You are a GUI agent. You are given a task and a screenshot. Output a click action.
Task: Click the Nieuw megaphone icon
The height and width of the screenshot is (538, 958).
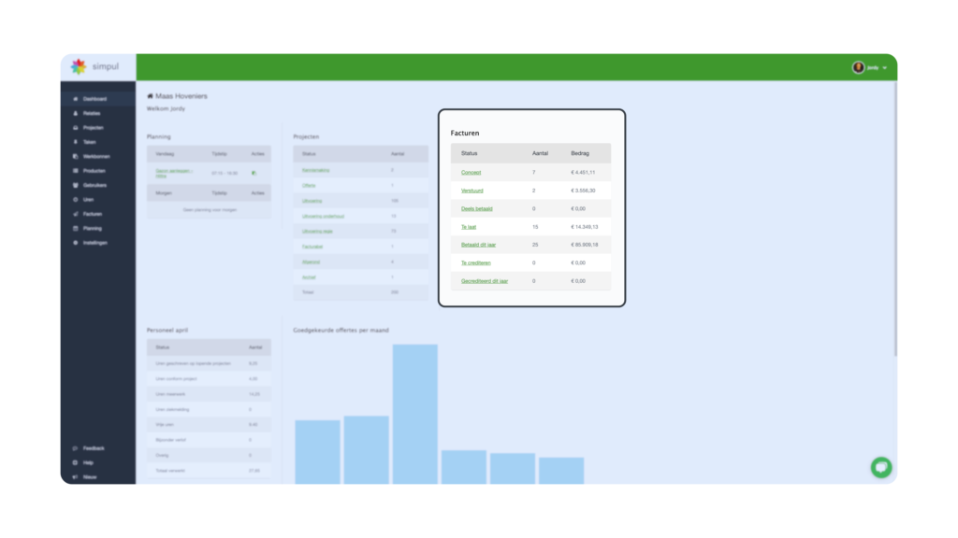point(75,477)
